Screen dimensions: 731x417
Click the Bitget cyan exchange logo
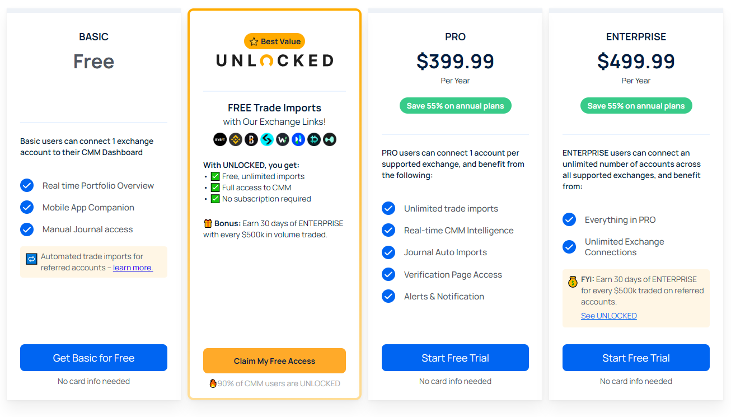[267, 139]
